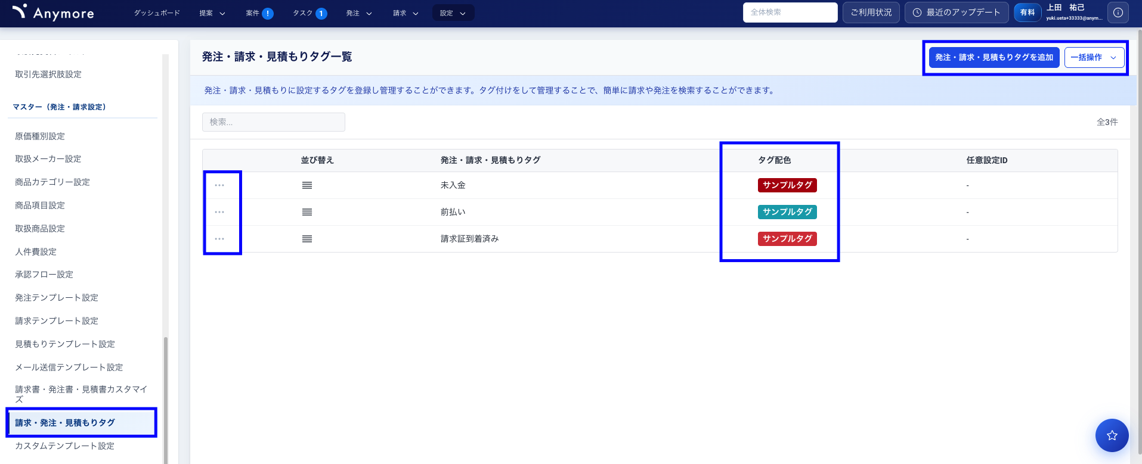
Task: Click the star floating action button
Action: coord(1112,435)
